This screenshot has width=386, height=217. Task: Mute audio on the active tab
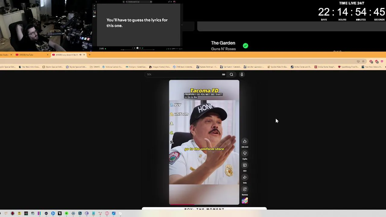click(x=81, y=55)
